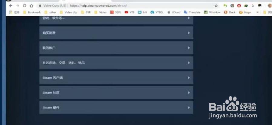Image resolution: width=272 pixels, height=125 pixels.
Task: Click the black square extension icon
Action: (260, 6)
